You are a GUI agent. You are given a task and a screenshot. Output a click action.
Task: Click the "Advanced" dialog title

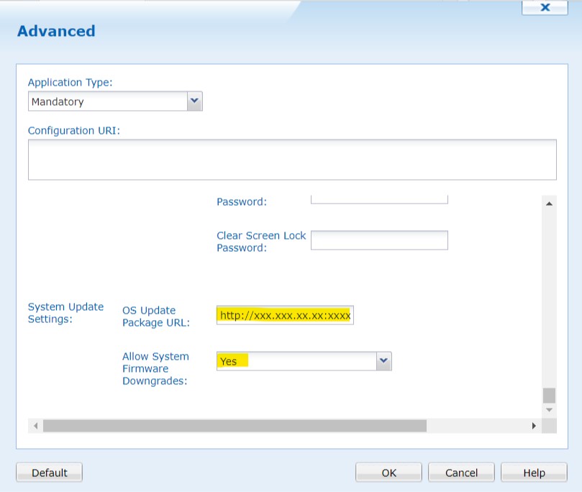tap(56, 31)
